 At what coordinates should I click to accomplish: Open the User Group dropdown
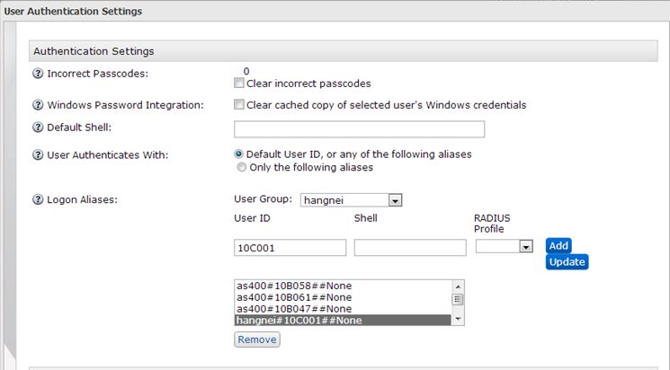coord(394,199)
